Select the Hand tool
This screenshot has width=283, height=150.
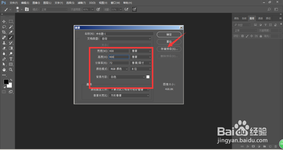4,70
